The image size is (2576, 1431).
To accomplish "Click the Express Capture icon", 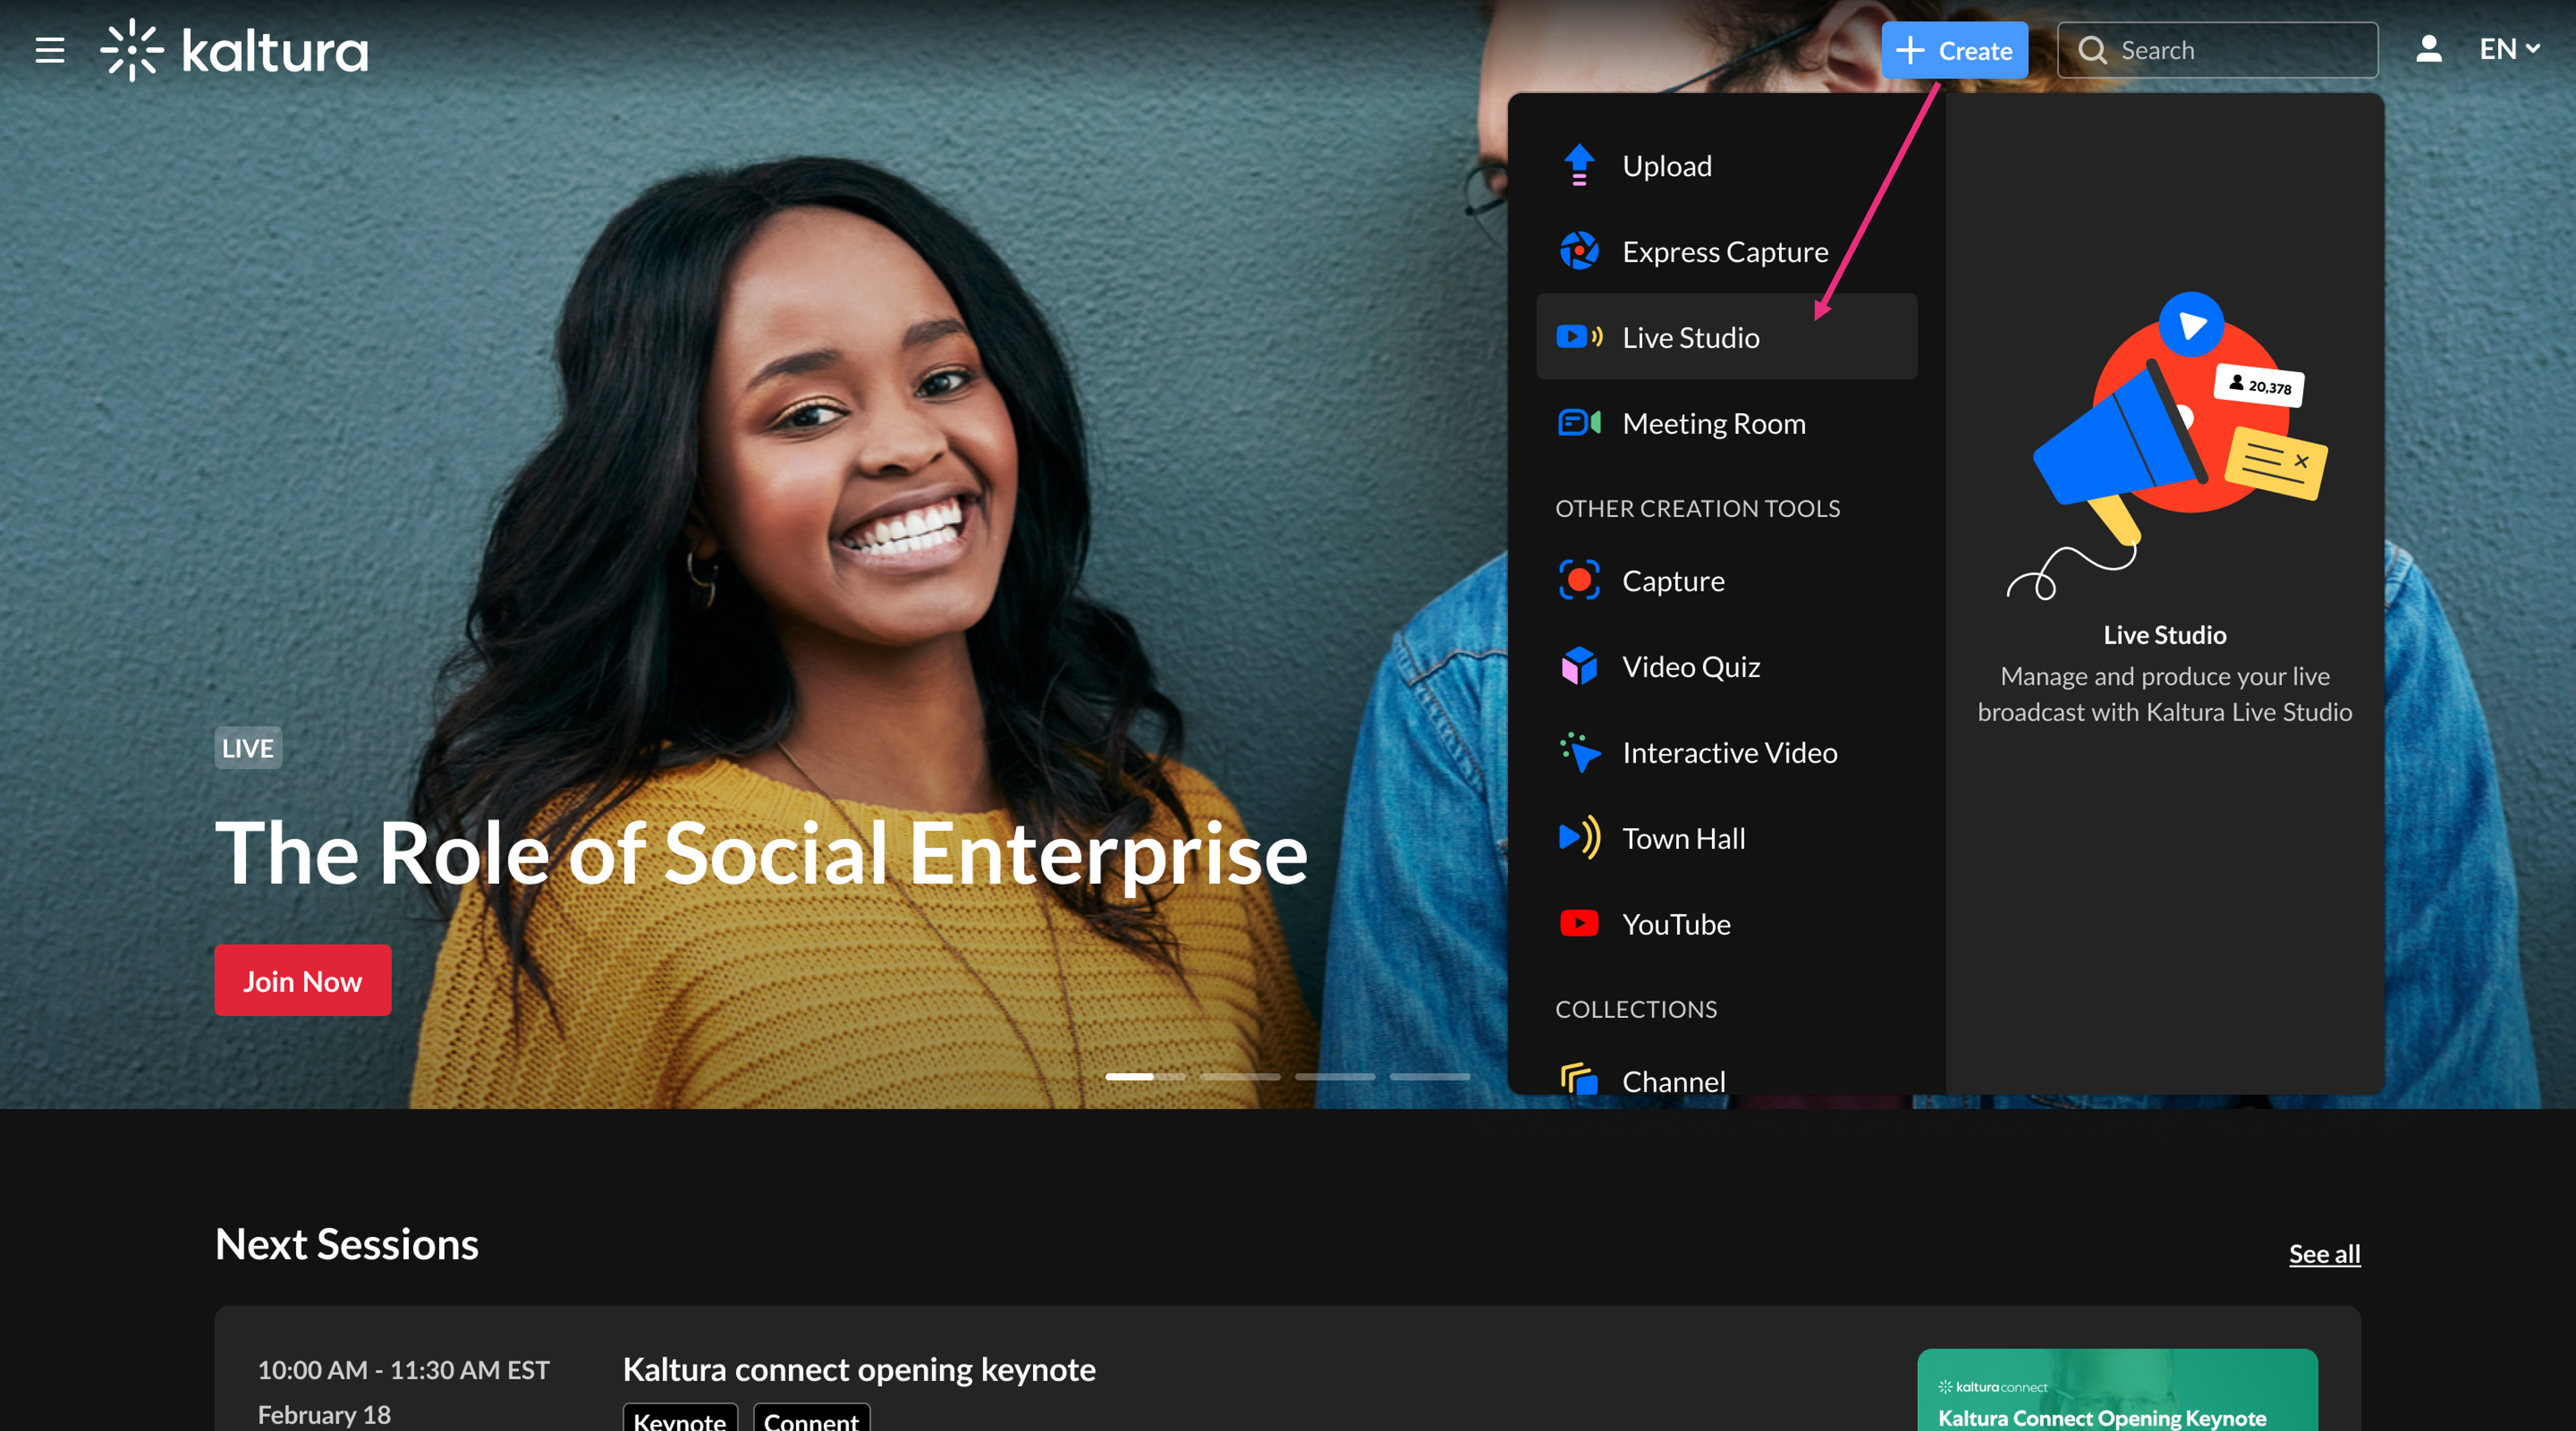I will tap(1579, 251).
